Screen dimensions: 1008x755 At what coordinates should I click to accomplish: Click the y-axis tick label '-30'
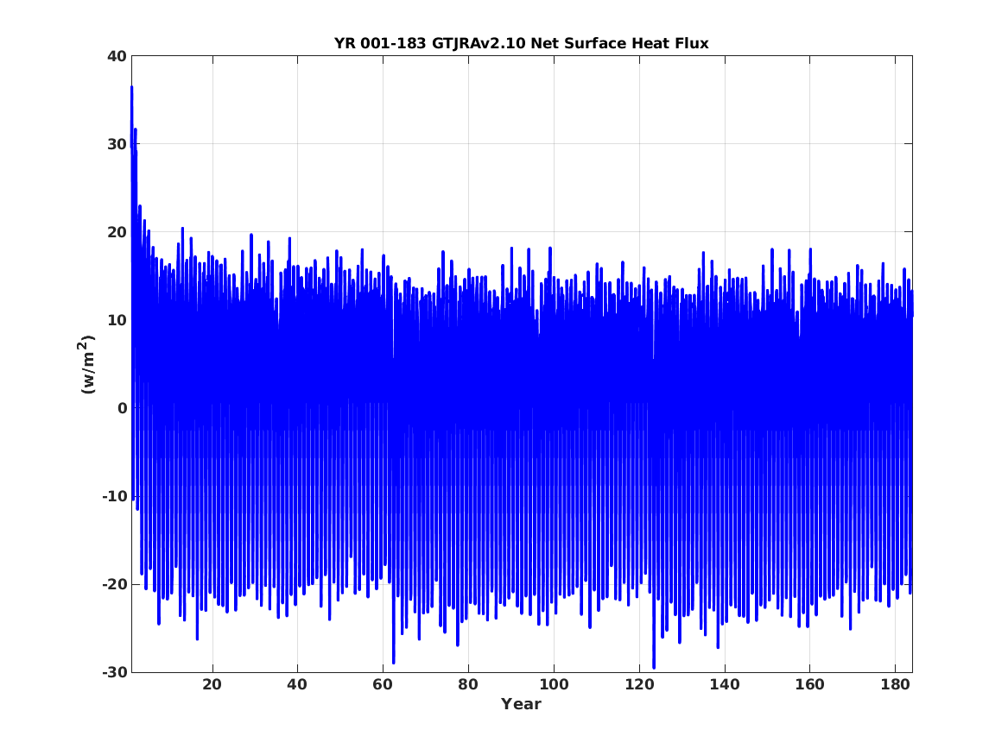[114, 672]
